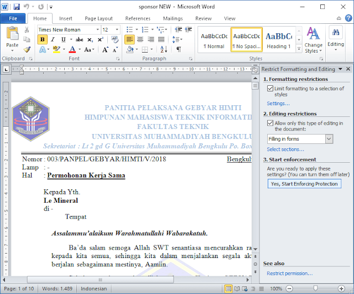Apply Italic formatting
Image resolution: width=354 pixels, height=294 pixels.
tap(53, 39)
